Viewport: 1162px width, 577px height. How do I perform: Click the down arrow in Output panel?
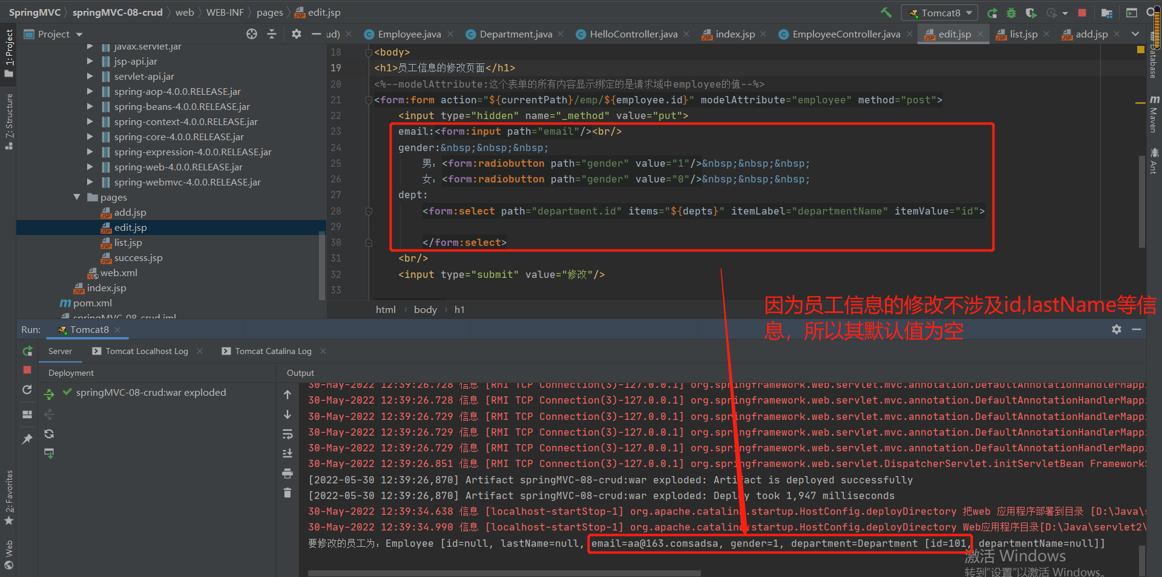pos(287,414)
